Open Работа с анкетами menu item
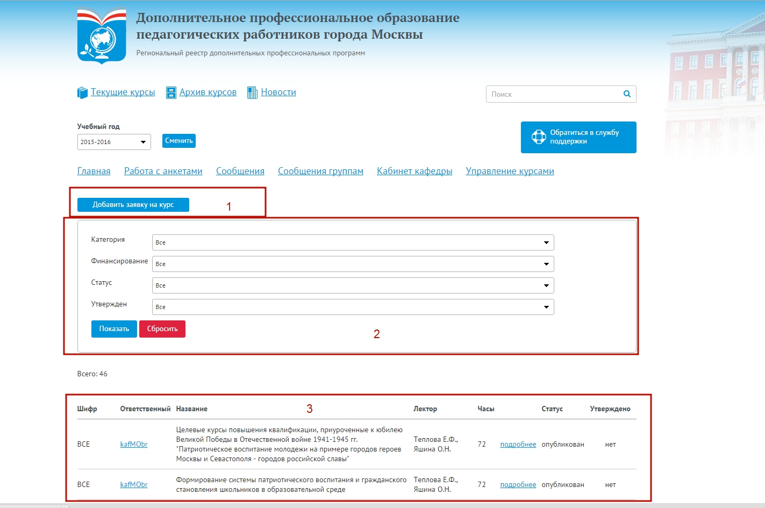Screen dimensions: 765x508 tap(163, 171)
